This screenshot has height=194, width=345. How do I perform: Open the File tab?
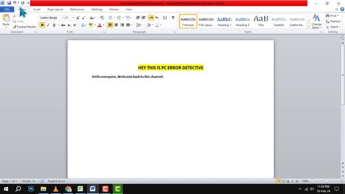pos(7,9)
